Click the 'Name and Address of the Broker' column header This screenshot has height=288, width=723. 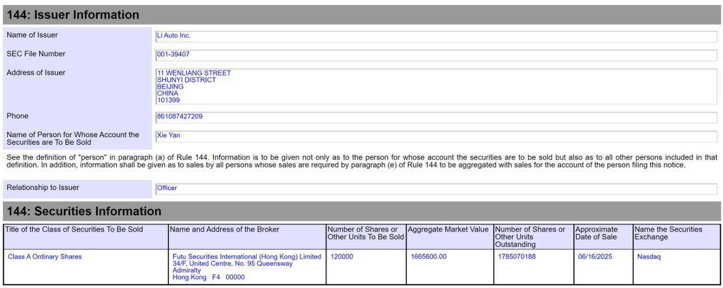(x=247, y=237)
